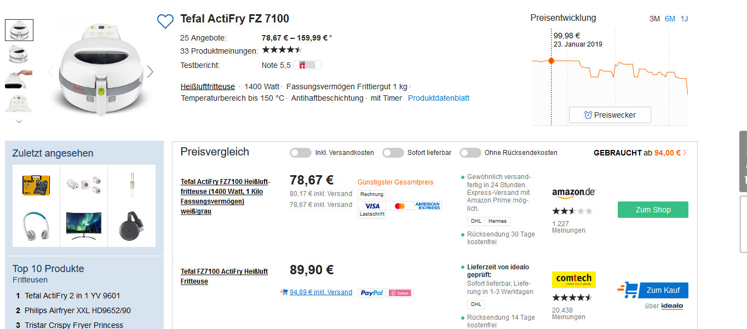Toggle Inkl. Versandkosten switch
The height and width of the screenshot is (329, 747).
pos(301,153)
